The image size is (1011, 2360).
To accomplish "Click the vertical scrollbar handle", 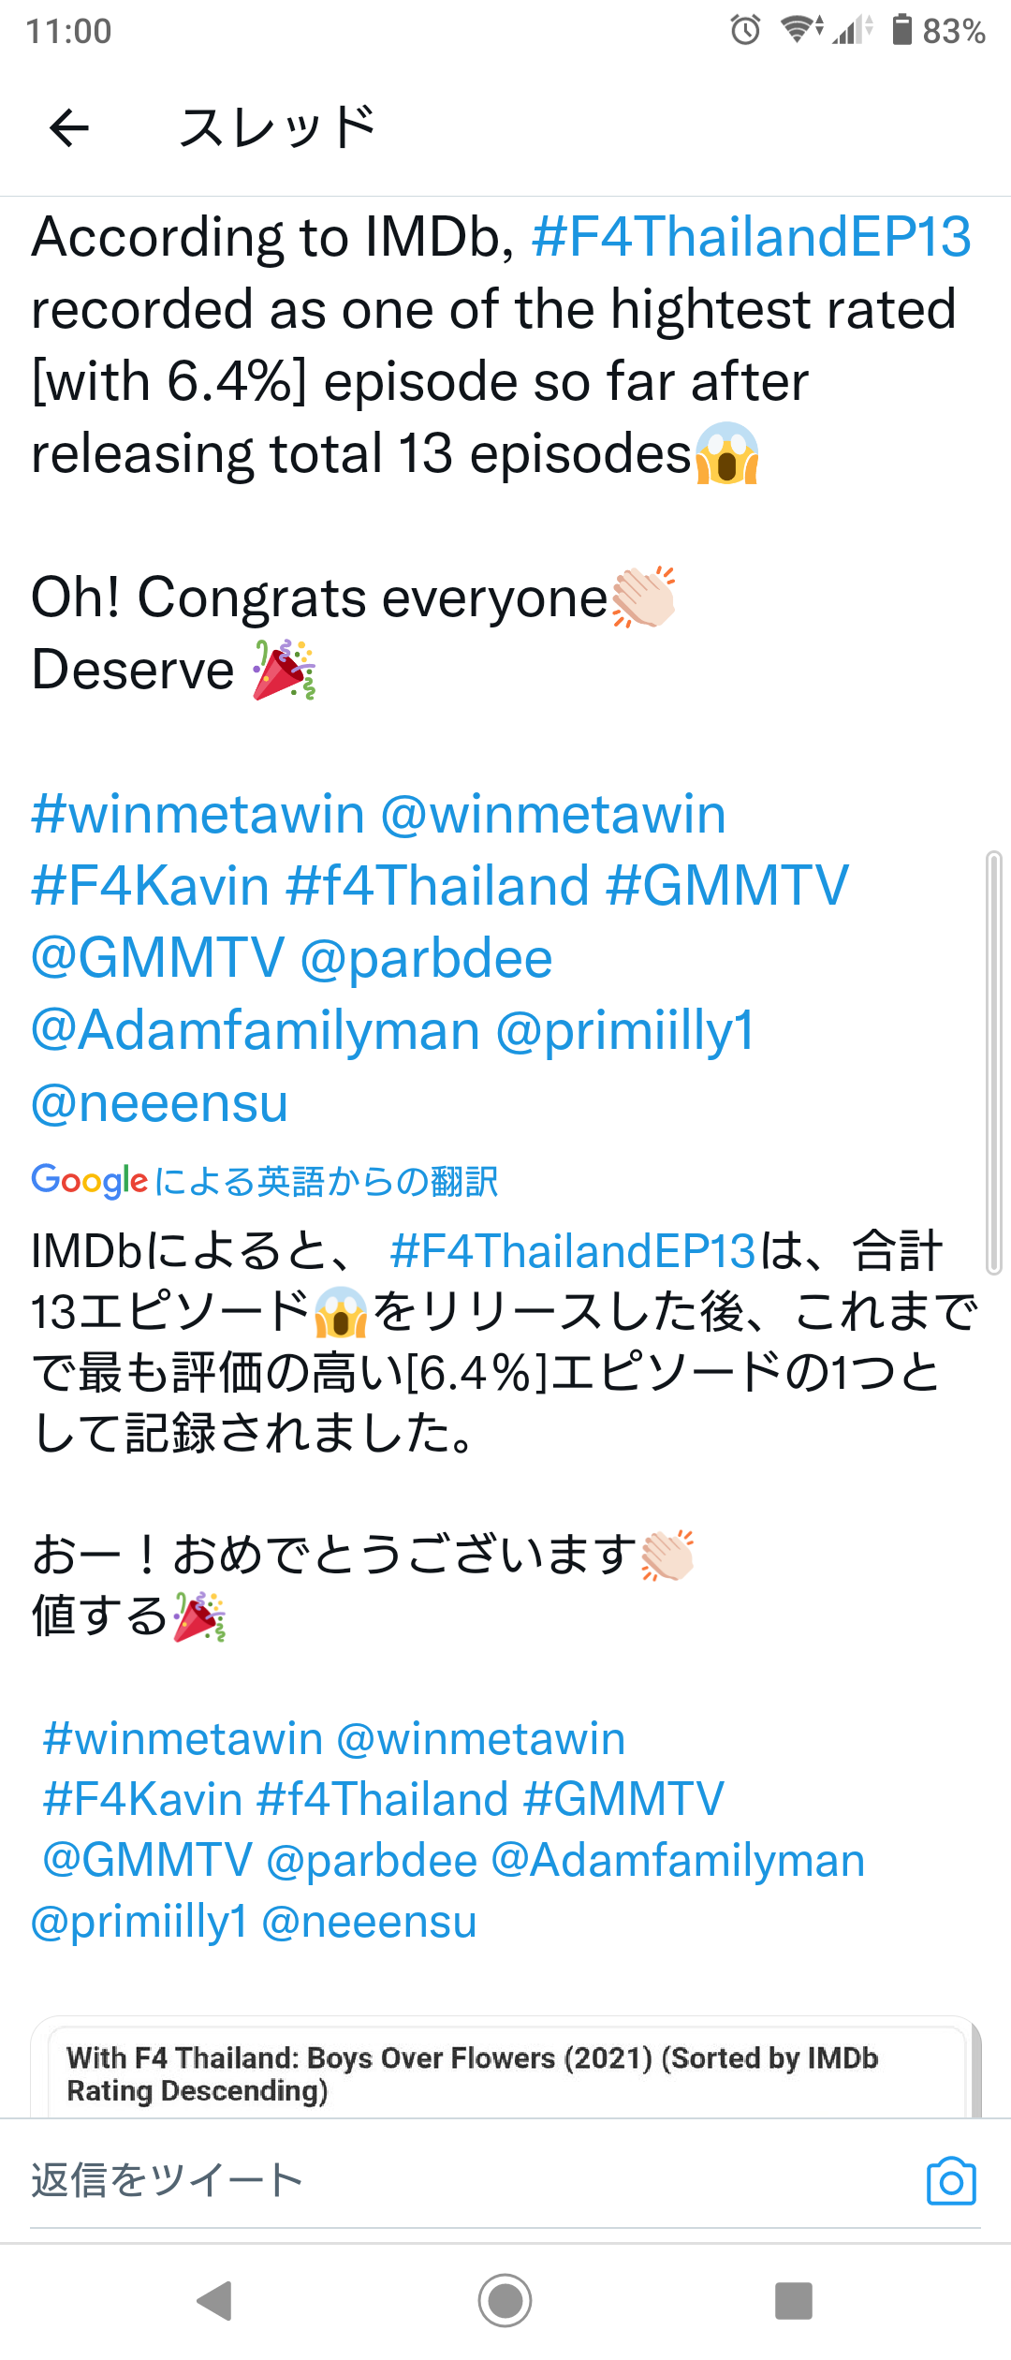I will click(x=993, y=1063).
